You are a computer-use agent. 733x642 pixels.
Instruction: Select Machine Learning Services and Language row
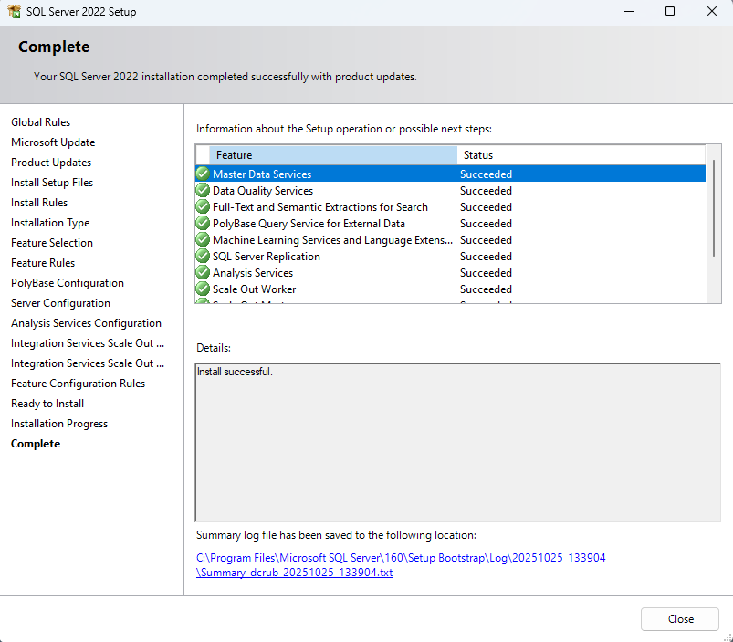point(450,239)
